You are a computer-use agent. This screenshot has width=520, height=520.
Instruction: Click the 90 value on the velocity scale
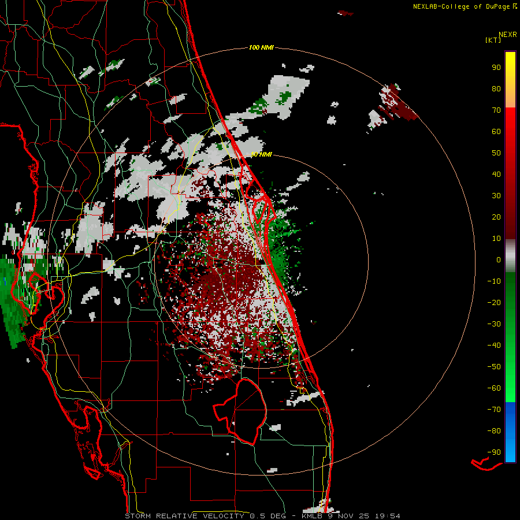click(496, 68)
